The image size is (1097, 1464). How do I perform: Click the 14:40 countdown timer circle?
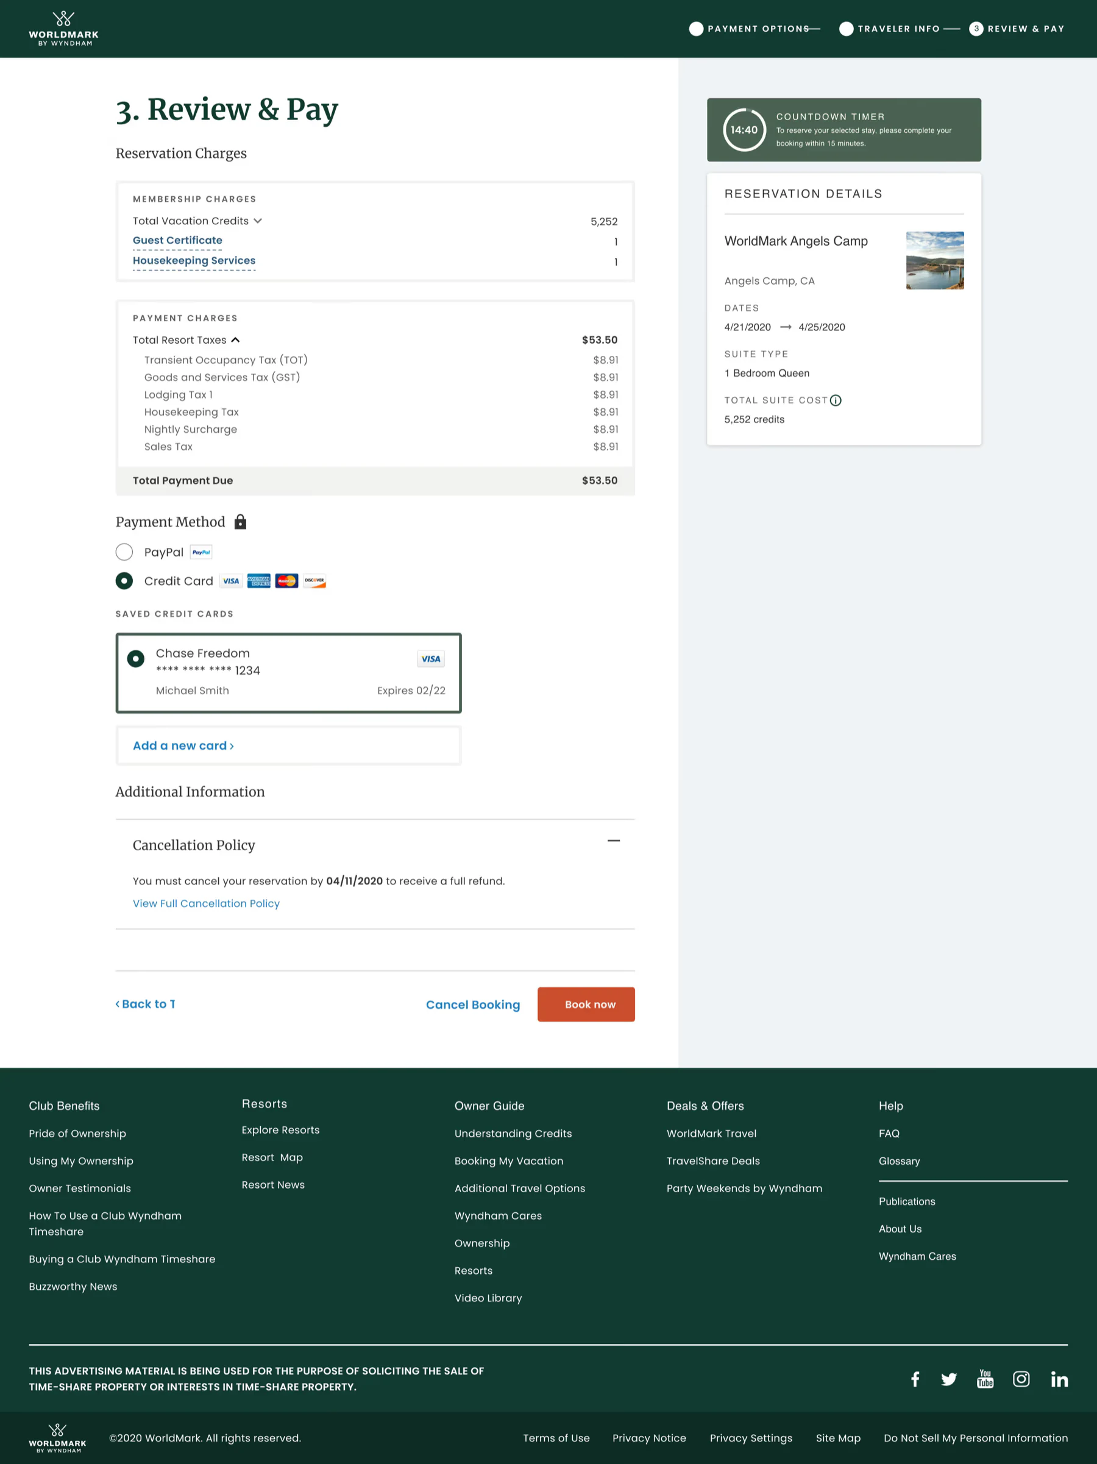744,130
